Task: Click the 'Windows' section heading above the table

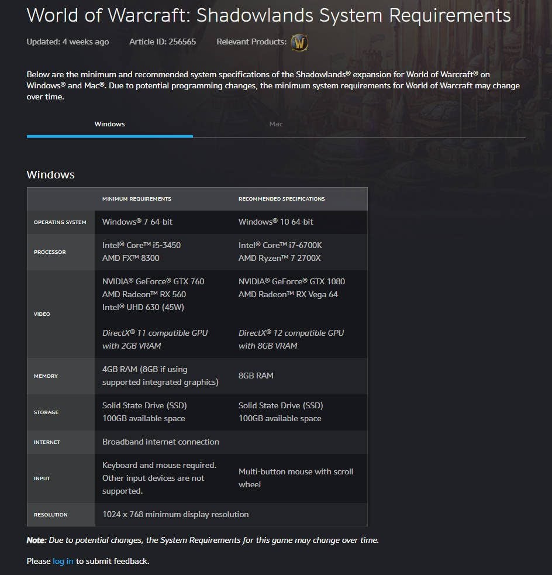Action: coord(51,174)
